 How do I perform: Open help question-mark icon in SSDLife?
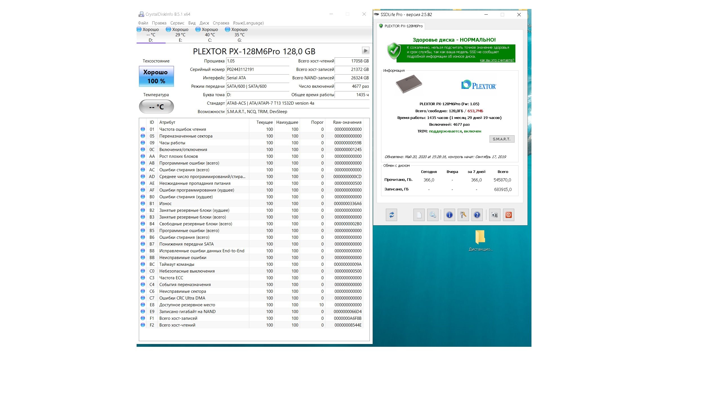coord(477,215)
